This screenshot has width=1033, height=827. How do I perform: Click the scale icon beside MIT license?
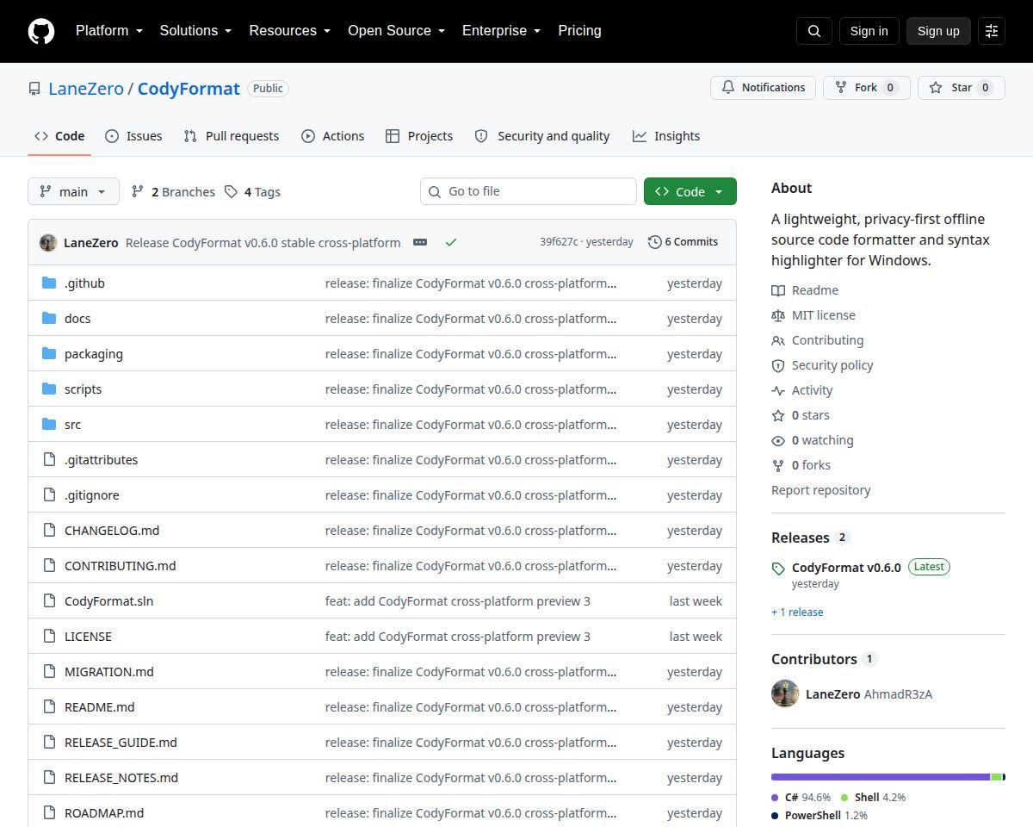click(x=778, y=315)
